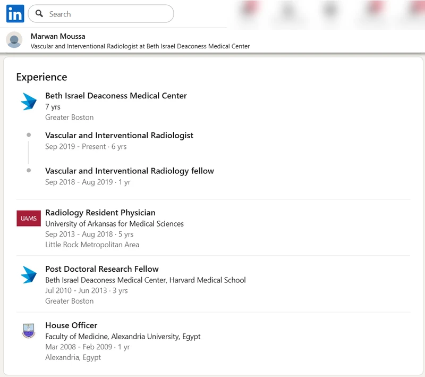425x377 pixels.
Task: Open Beth Israel Deaconess Medical Center company heading
Action: coord(116,96)
